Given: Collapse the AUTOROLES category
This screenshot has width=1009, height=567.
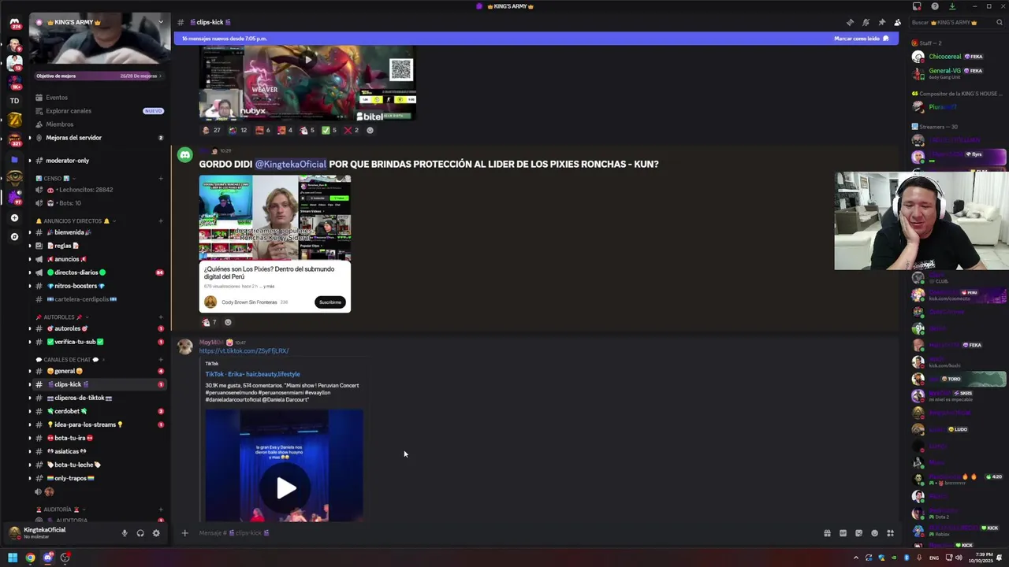Looking at the screenshot, I should 63,317.
